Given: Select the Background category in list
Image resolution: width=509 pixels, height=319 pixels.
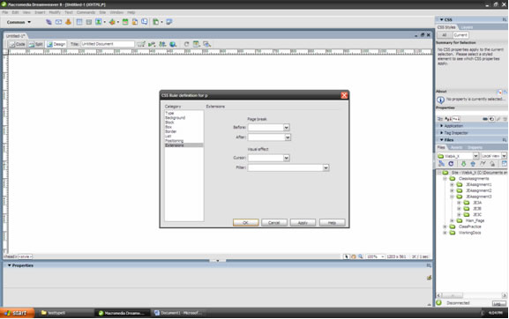Looking at the screenshot, I should [x=175, y=118].
